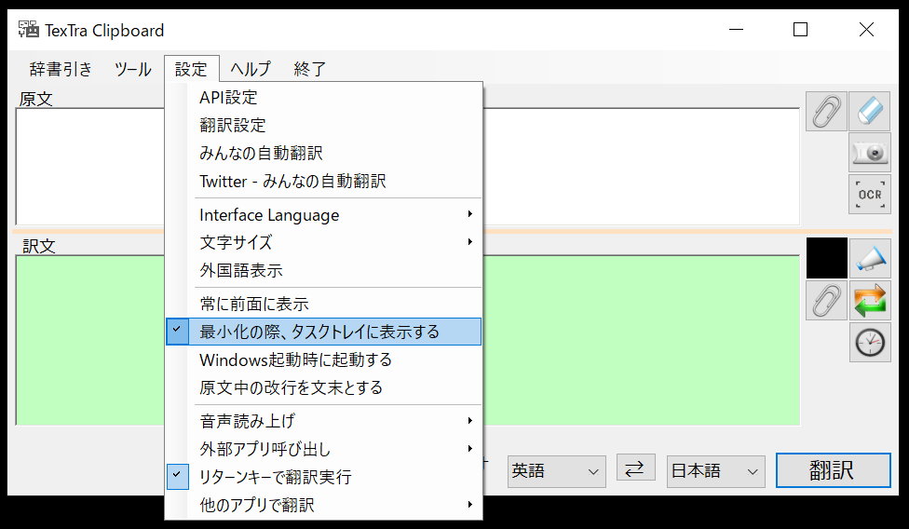
Task: Click the paperclip icon beside the source text box
Action: coord(826,111)
